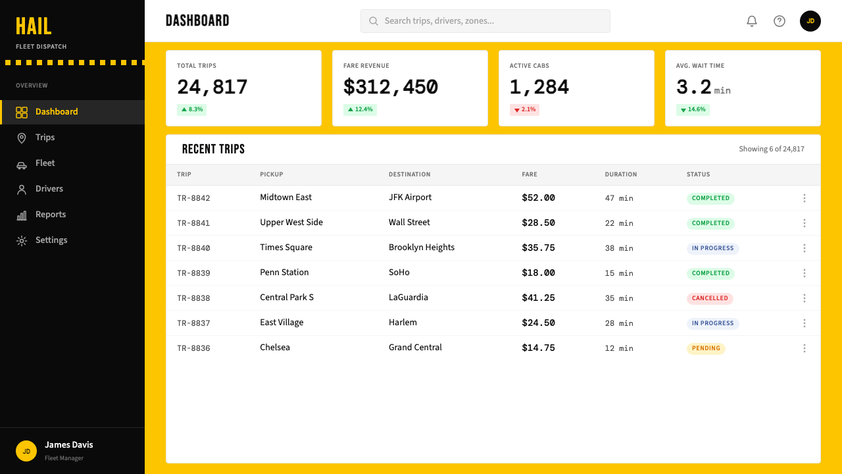
Task: Click the Showing 6 of 24,817 text
Action: pos(772,149)
